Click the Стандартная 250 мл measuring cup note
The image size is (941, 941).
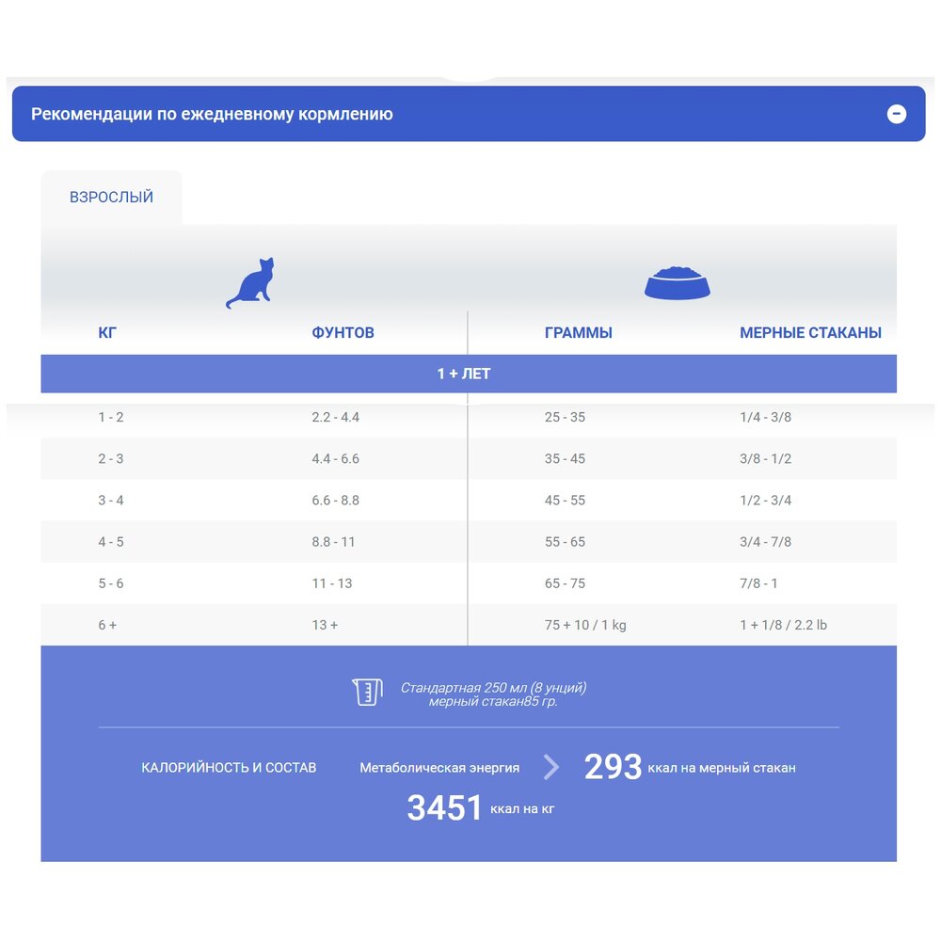[493, 694]
